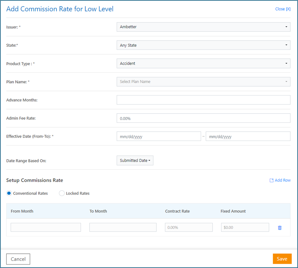
Task: Close the dialog via Close [X] link
Action: tap(283, 9)
